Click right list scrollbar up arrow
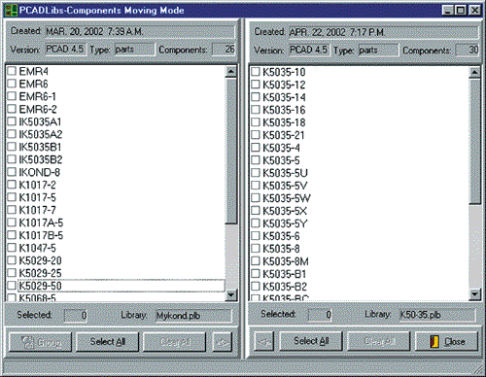The image size is (486, 377). 474,72
